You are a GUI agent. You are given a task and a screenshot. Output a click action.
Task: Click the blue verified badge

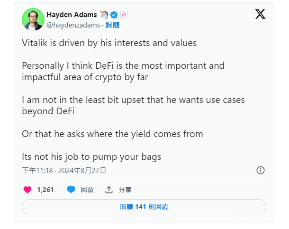[114, 15]
